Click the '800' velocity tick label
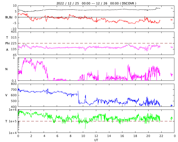 pyautogui.click(x=14, y=84)
